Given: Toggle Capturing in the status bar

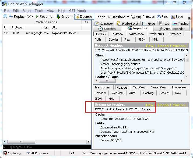Looking at the screenshot, I should pos(12,153).
